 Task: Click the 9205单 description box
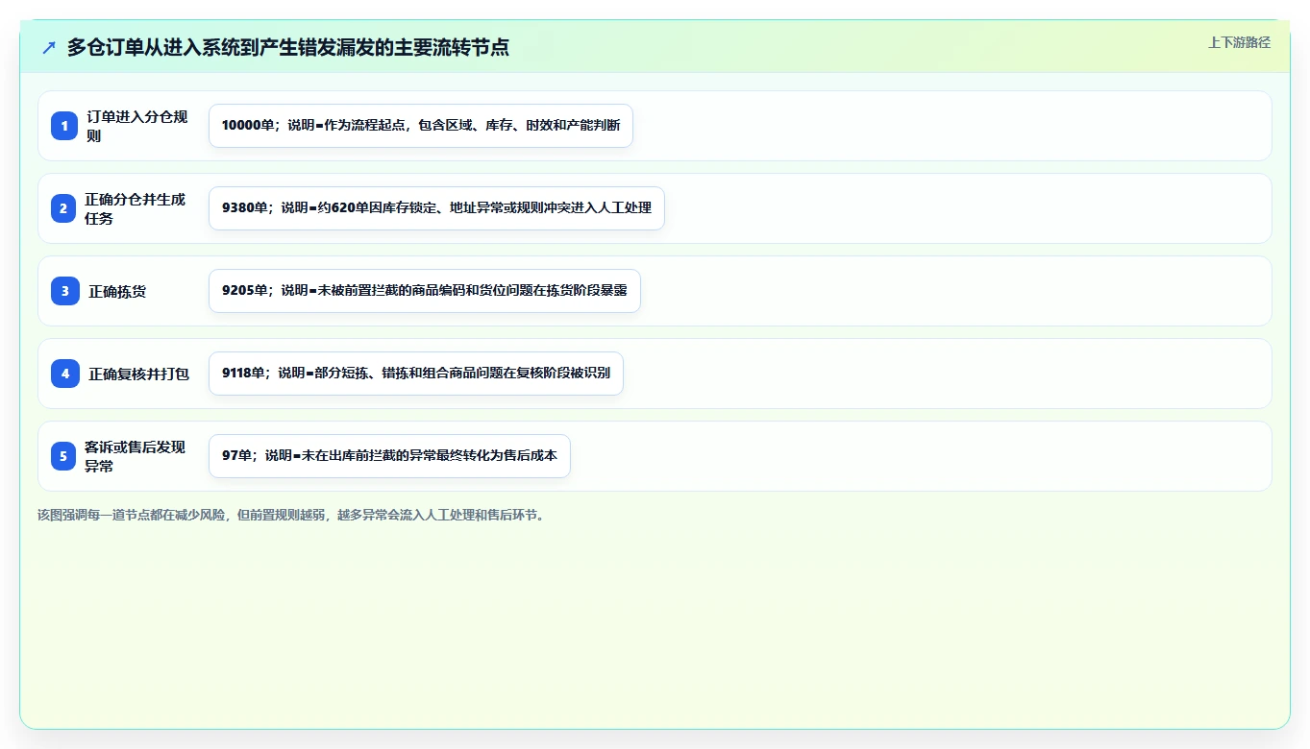click(x=425, y=291)
